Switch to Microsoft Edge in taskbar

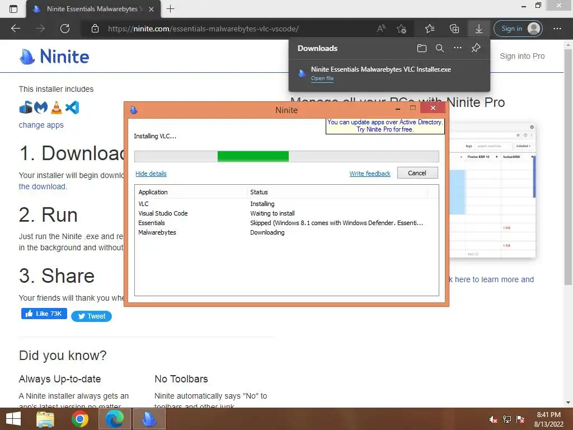pyautogui.click(x=114, y=419)
